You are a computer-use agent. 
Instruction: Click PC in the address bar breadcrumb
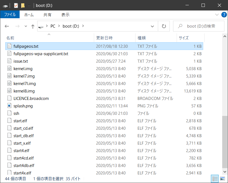53,26
